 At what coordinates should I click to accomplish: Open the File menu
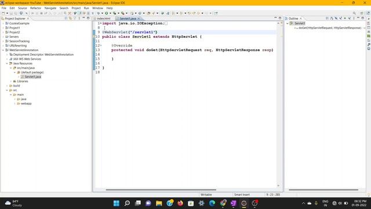[4, 8]
